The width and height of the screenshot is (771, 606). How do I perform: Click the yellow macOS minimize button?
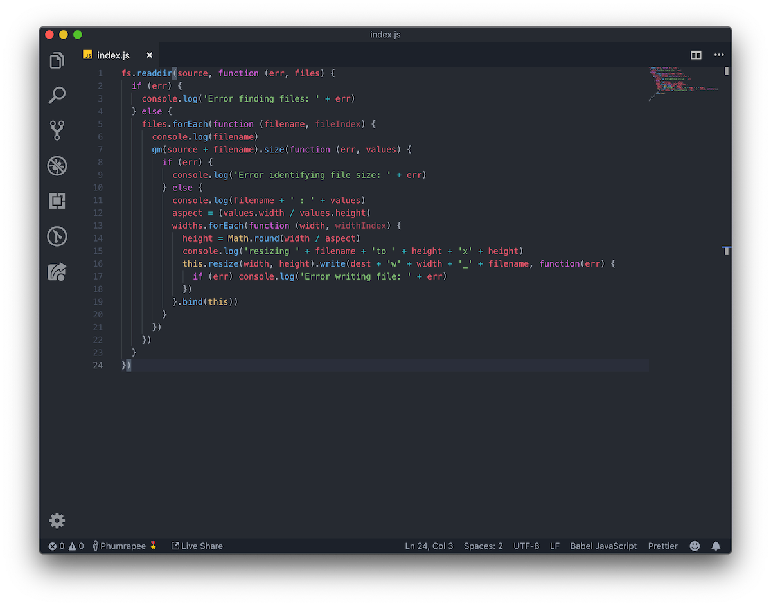[x=64, y=35]
